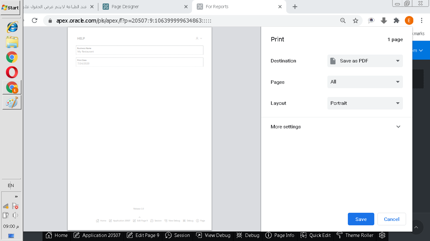The height and width of the screenshot is (241, 430).
Task: Click the Chrome extensions puzzle icon
Action: (396, 21)
